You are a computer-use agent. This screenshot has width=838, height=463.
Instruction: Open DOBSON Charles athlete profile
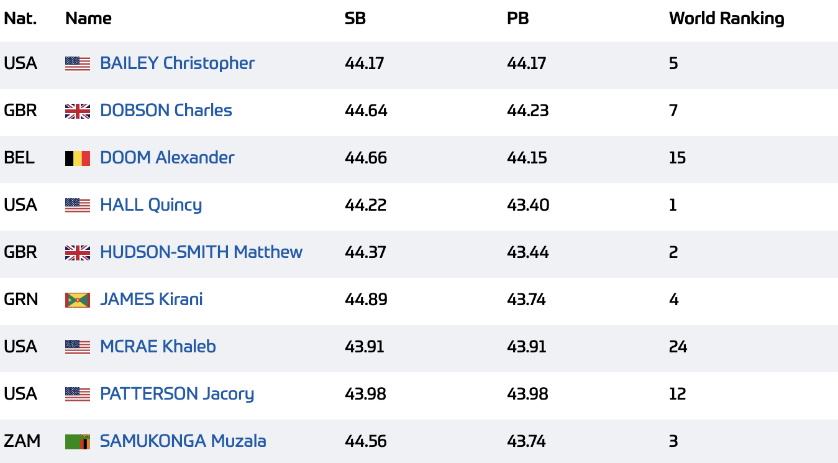pyautogui.click(x=166, y=111)
